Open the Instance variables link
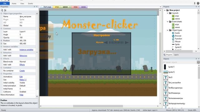 coord(26,50)
